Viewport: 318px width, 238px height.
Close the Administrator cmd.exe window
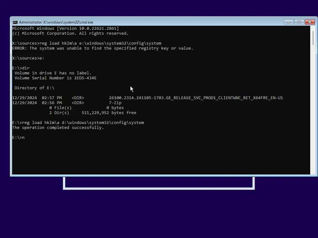tap(310, 22)
